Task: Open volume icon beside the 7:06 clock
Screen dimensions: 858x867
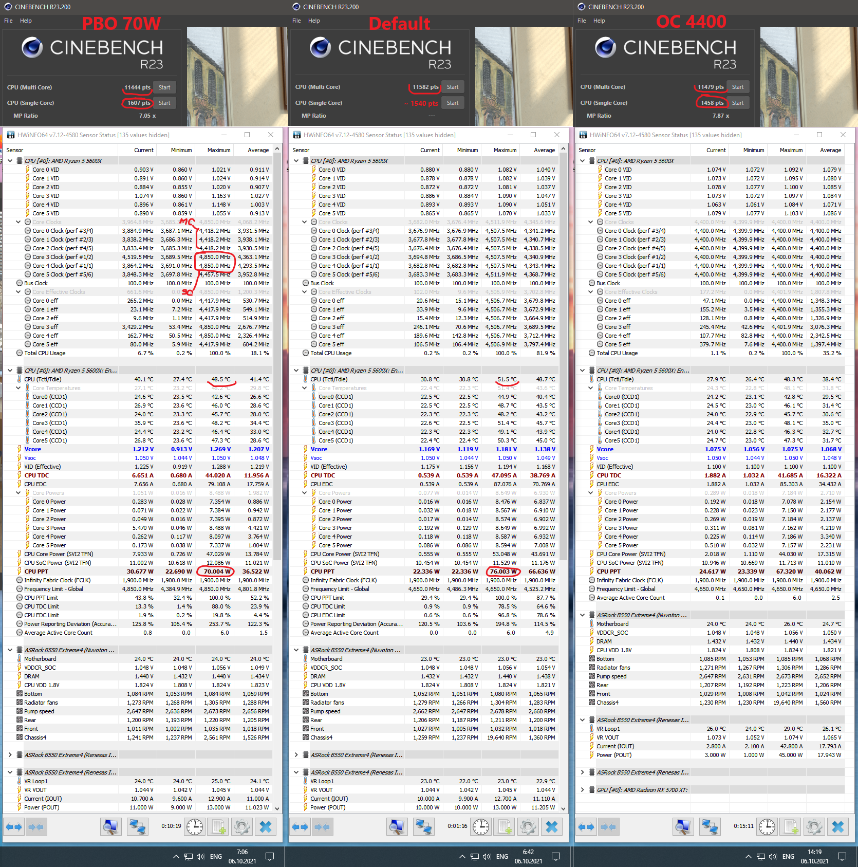Action: point(200,857)
